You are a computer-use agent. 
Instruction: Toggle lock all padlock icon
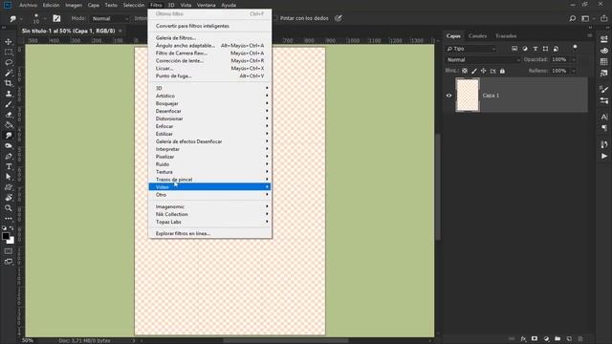point(502,71)
